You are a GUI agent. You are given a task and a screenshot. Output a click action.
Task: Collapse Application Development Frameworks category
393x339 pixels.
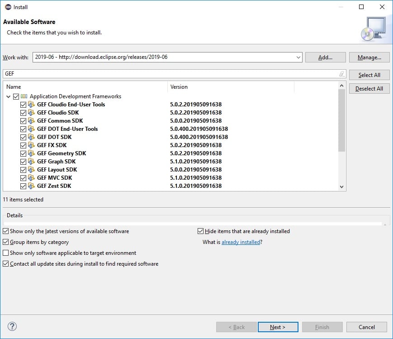(8, 96)
